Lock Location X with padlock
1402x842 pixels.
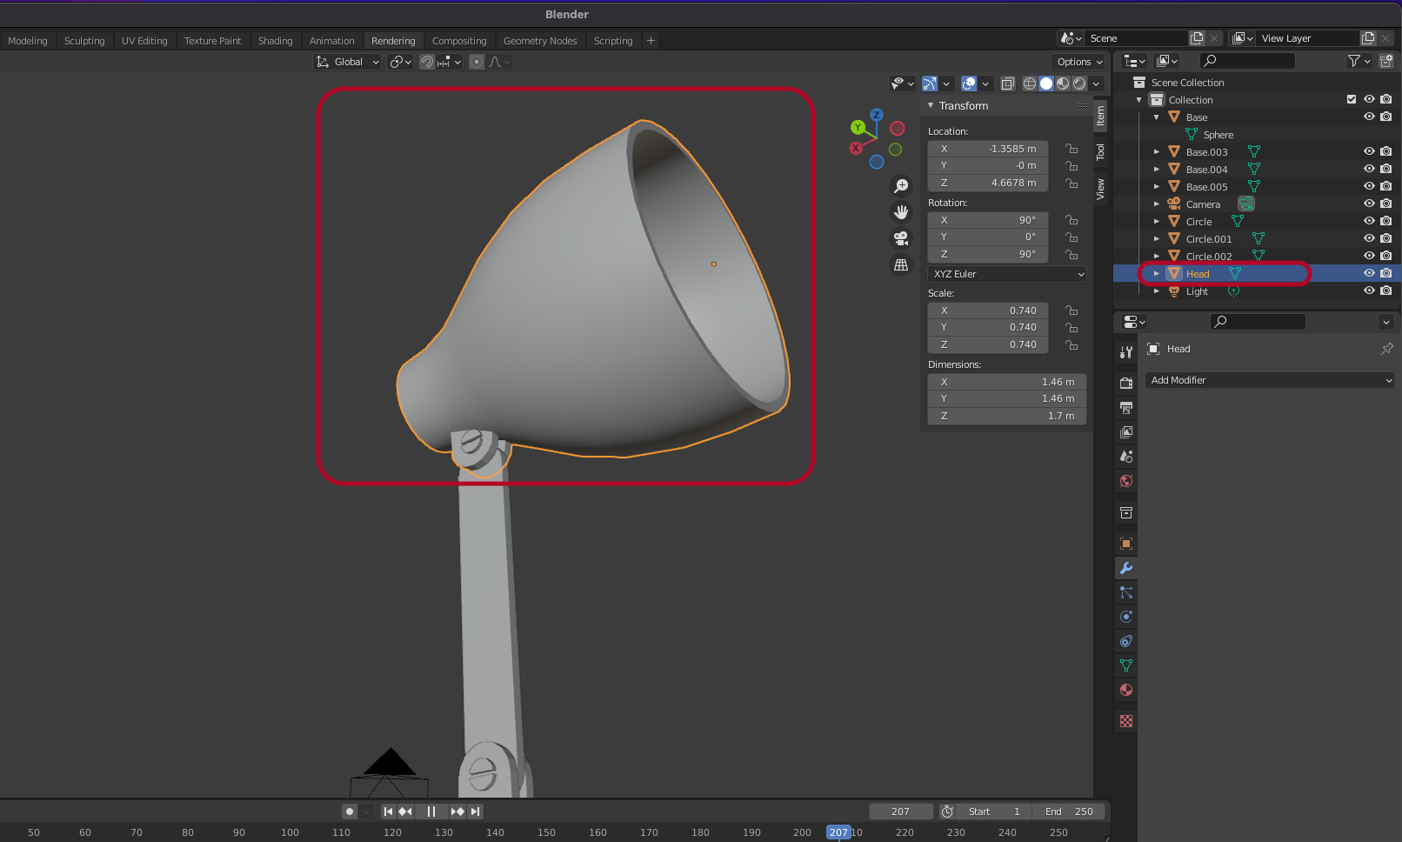(1072, 149)
